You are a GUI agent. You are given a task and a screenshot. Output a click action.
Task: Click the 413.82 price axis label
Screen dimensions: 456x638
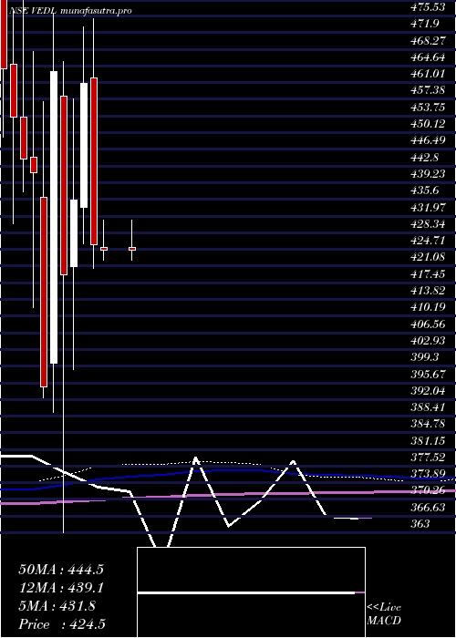tap(429, 290)
